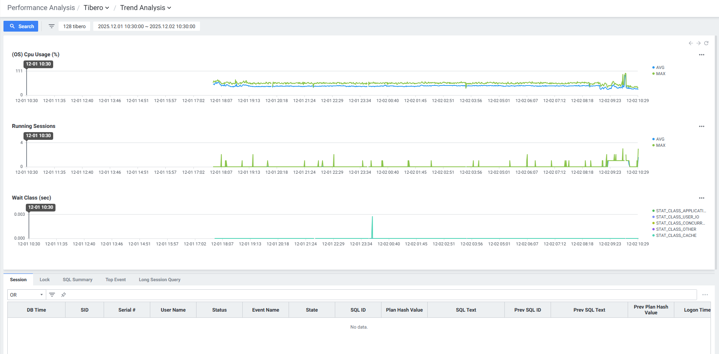This screenshot has height=354, width=719.
Task: Open the Running Sessions chart options menu
Action: pyautogui.click(x=702, y=126)
